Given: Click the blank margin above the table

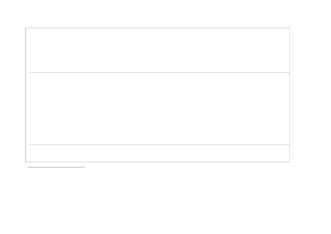Looking at the screenshot, I should pos(157,14).
